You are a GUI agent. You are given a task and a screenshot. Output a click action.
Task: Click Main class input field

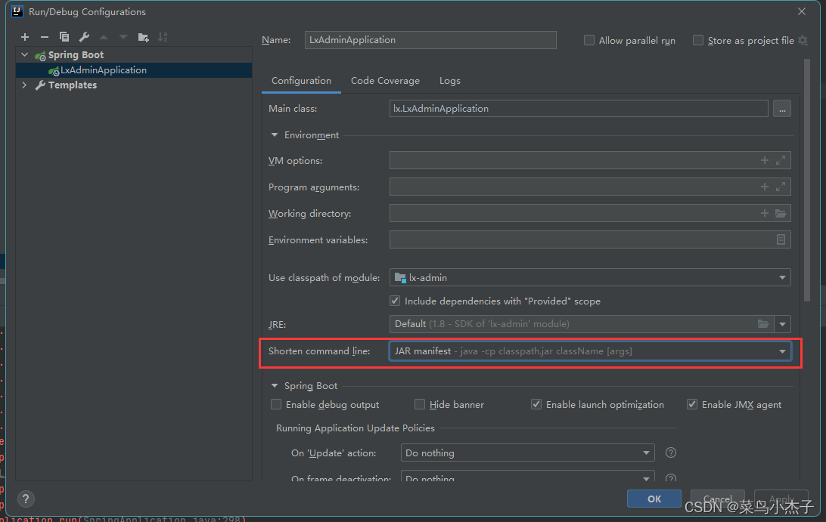(x=579, y=108)
